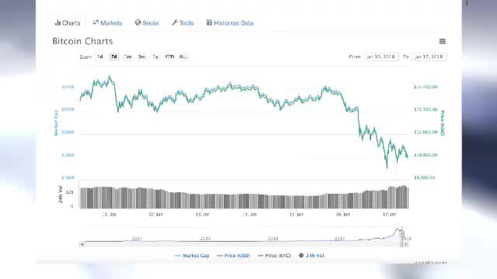Toggle the 24h Vol legend series
The width and height of the screenshot is (497, 279).
pyautogui.click(x=311, y=255)
